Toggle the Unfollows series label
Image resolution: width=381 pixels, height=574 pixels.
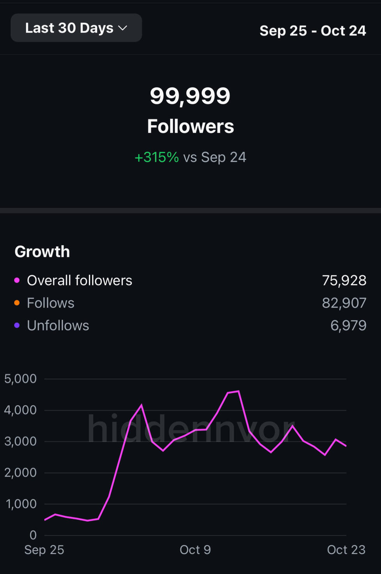pos(58,326)
